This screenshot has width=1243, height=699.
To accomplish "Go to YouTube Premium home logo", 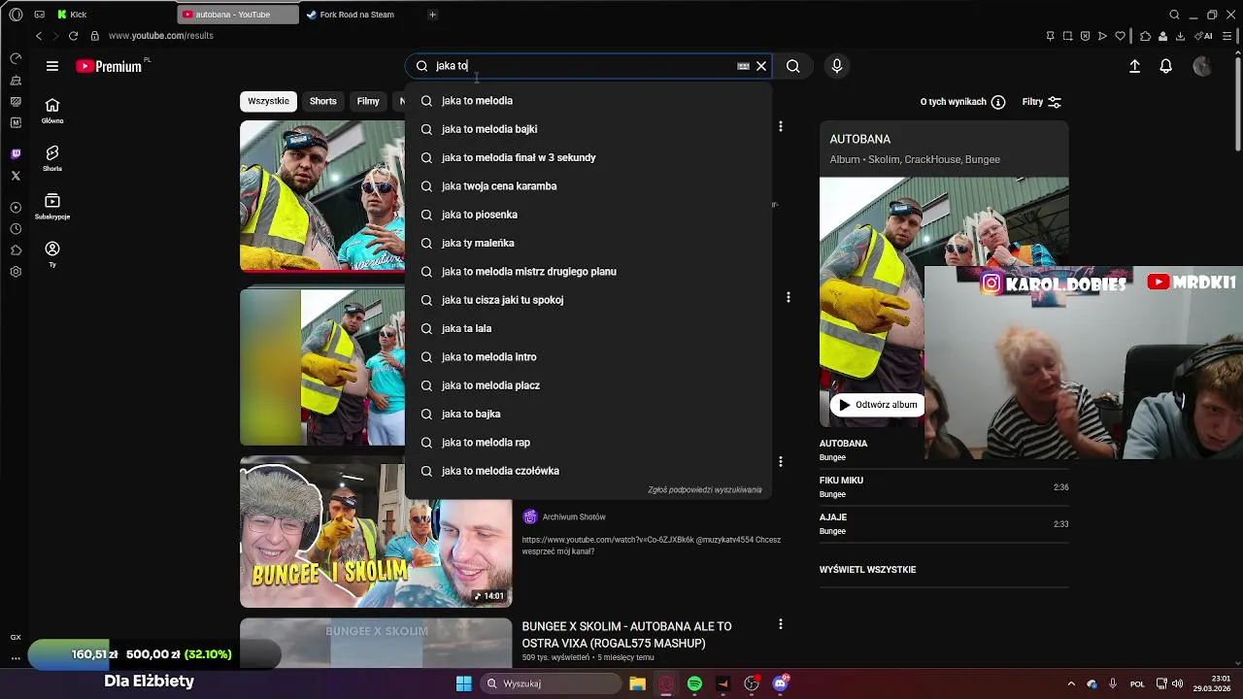I will pos(109,66).
